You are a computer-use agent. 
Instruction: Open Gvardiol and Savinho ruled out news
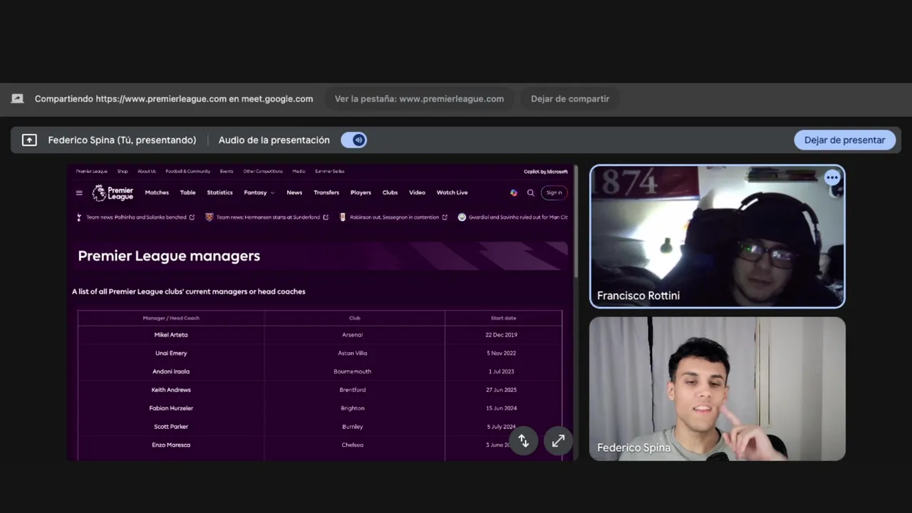tap(519, 217)
